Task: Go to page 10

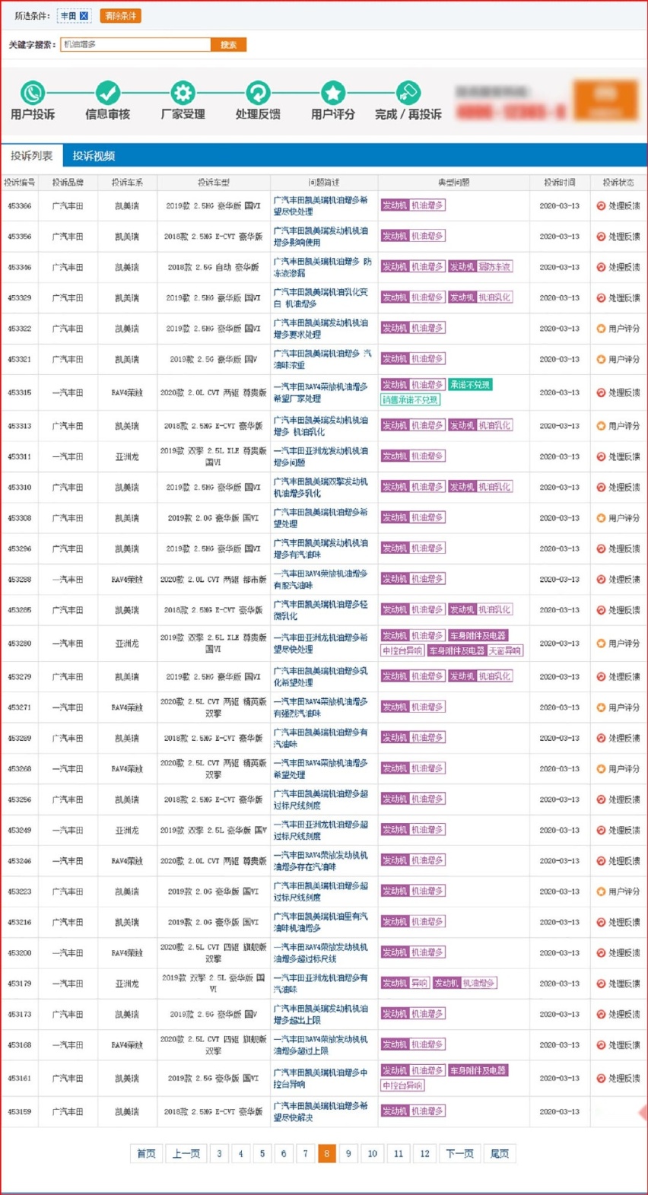Action: point(373,1154)
